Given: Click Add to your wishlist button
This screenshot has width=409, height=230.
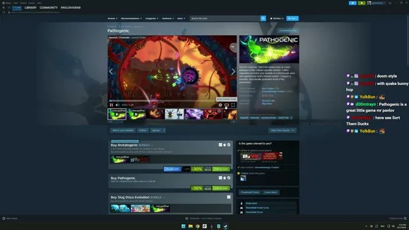Looking at the screenshot, I should [x=123, y=130].
